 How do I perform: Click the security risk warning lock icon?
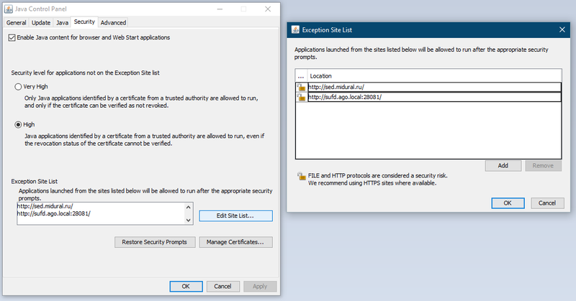[x=300, y=176]
